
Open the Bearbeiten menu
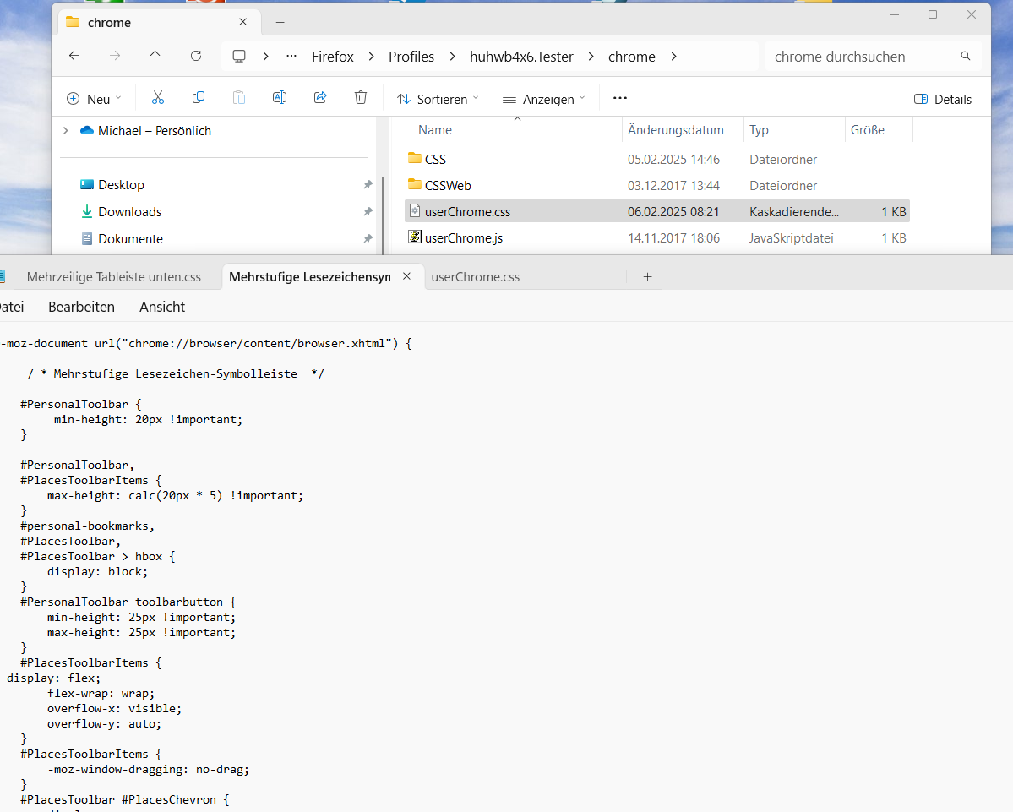tap(81, 307)
